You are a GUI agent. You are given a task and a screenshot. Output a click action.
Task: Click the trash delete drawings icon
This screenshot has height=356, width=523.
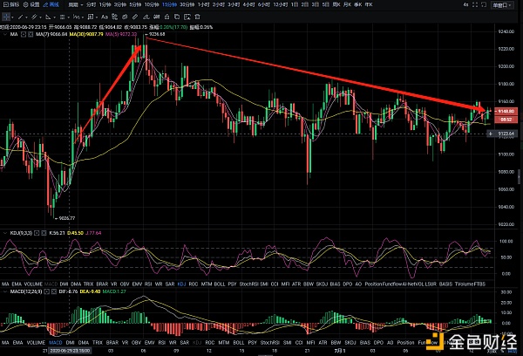(x=198, y=17)
